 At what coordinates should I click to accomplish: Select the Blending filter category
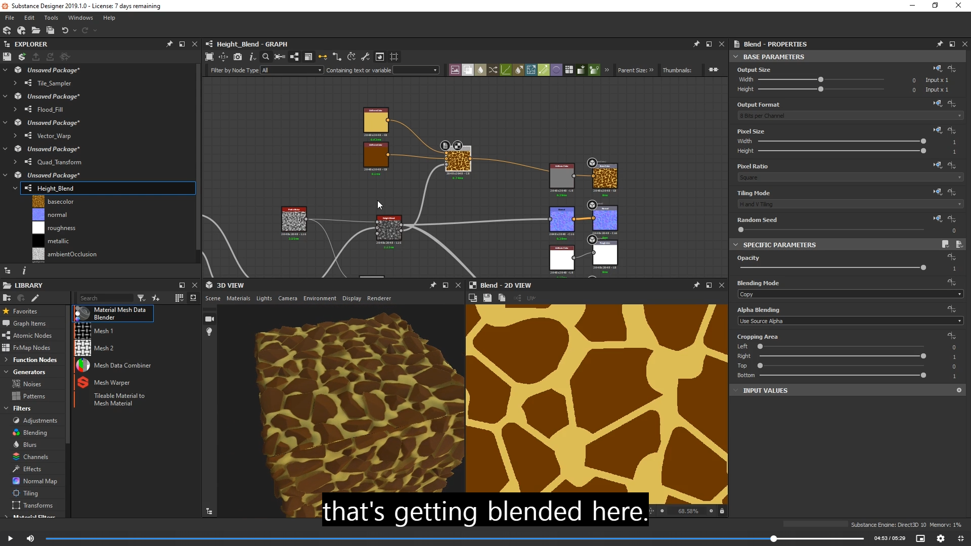click(35, 433)
